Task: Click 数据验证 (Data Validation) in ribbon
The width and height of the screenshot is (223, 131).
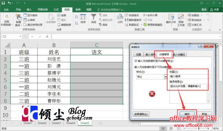Action: tap(132, 25)
